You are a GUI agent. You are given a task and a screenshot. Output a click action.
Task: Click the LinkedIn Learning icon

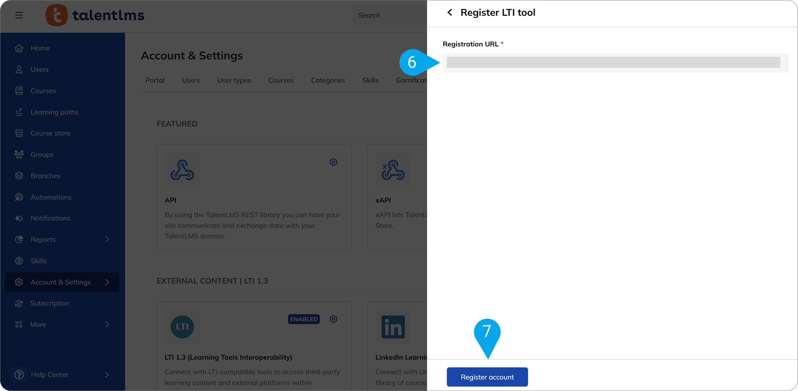[393, 327]
